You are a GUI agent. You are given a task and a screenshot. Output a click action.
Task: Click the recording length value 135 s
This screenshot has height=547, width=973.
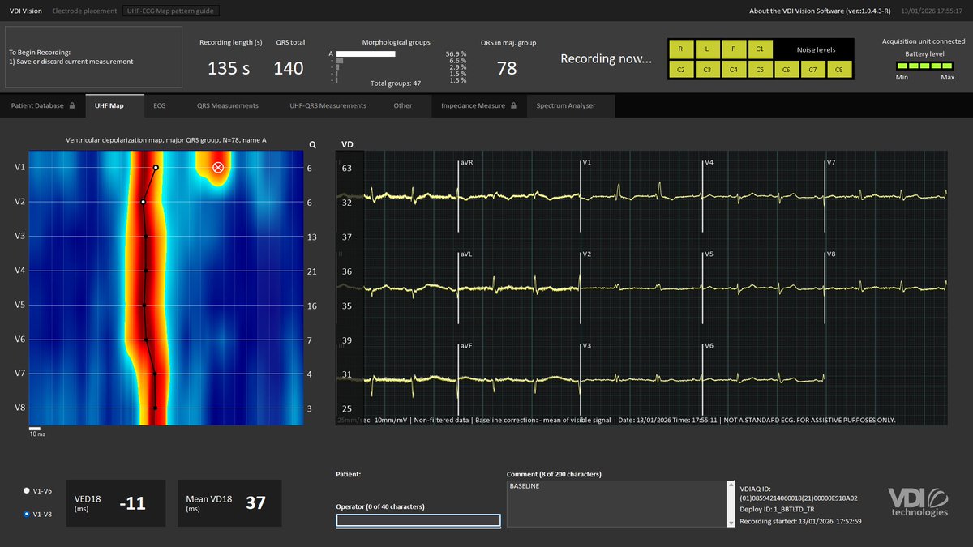[229, 69]
